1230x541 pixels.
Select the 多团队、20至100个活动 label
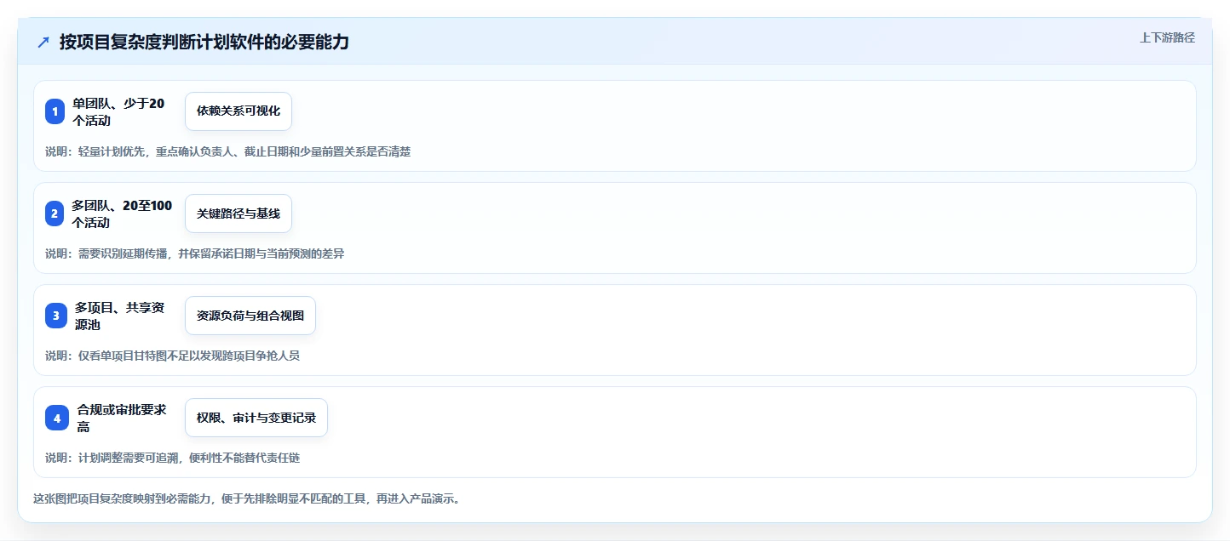pos(122,214)
